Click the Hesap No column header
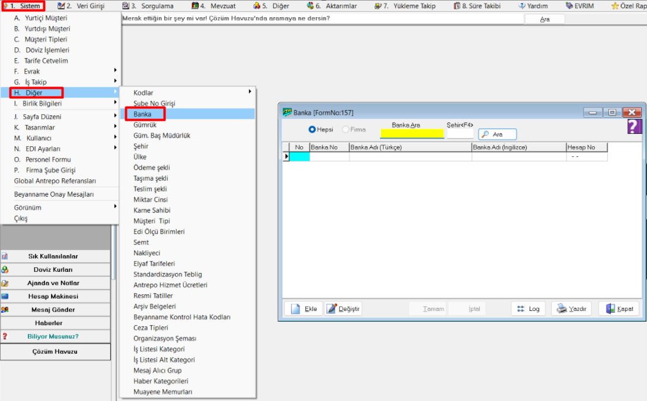647x401 pixels. [x=587, y=147]
